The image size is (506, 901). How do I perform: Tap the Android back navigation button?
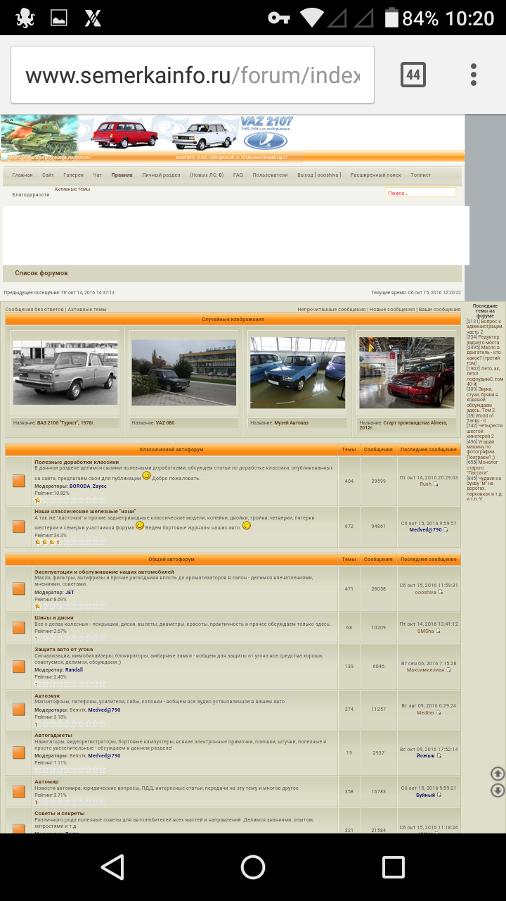[x=112, y=867]
